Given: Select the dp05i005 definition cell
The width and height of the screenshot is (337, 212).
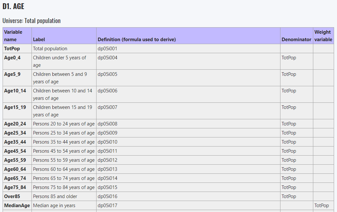Looking at the screenshot, I should point(107,74).
